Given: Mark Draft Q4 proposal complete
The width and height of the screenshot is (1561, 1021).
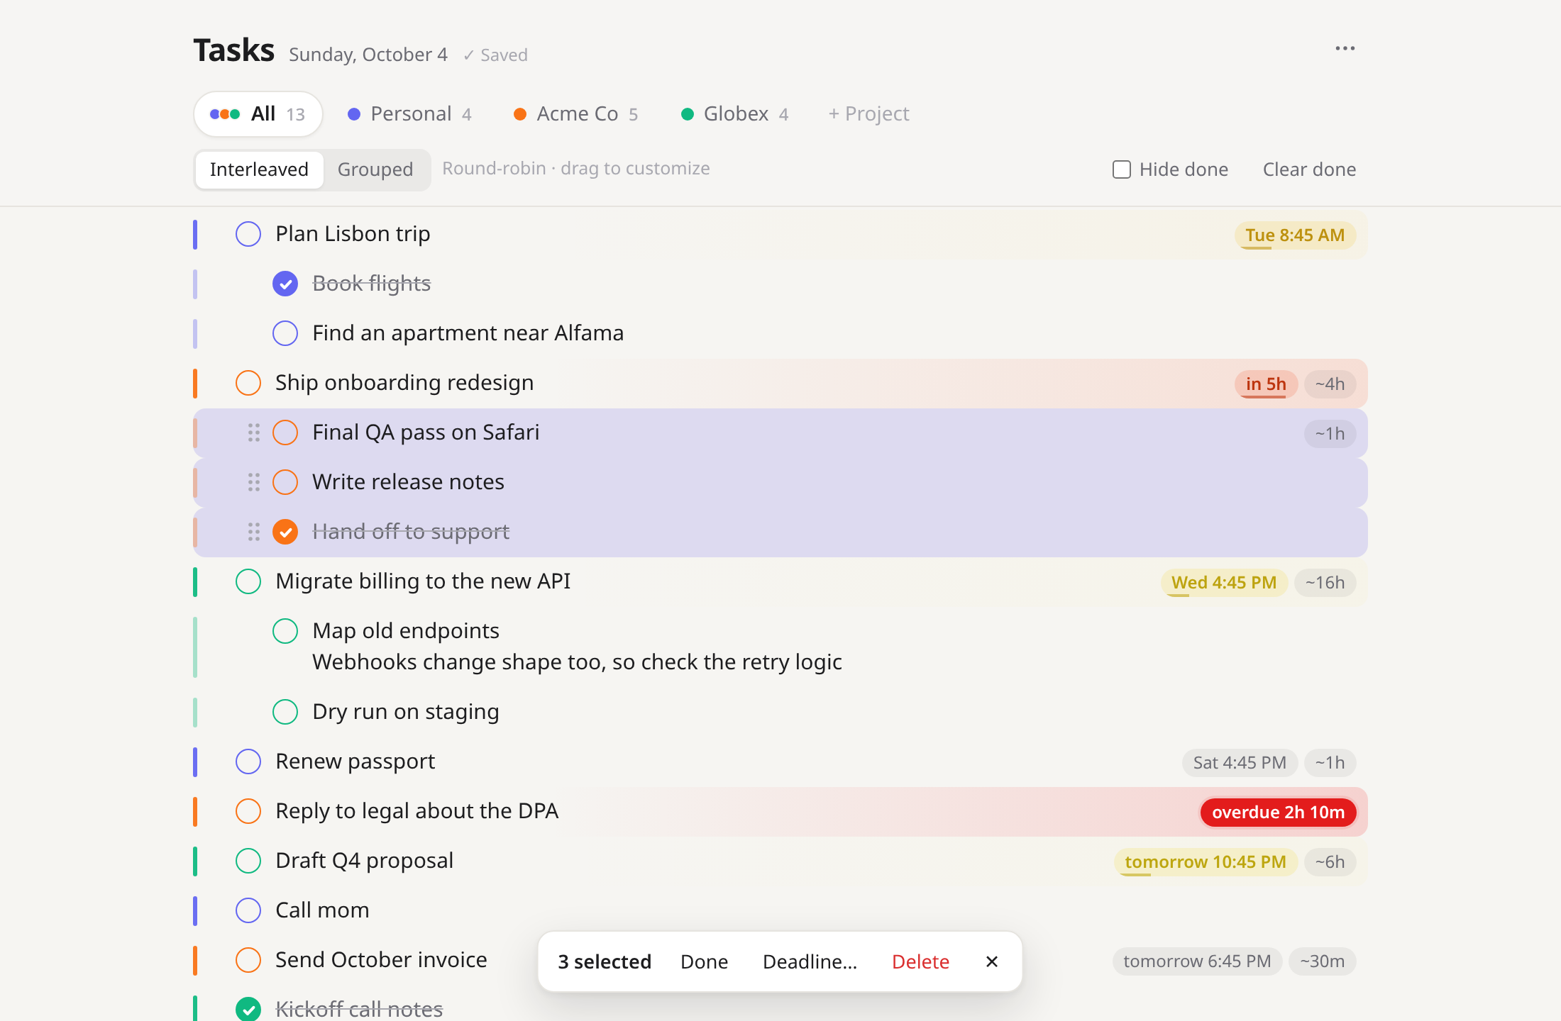Looking at the screenshot, I should (248, 861).
